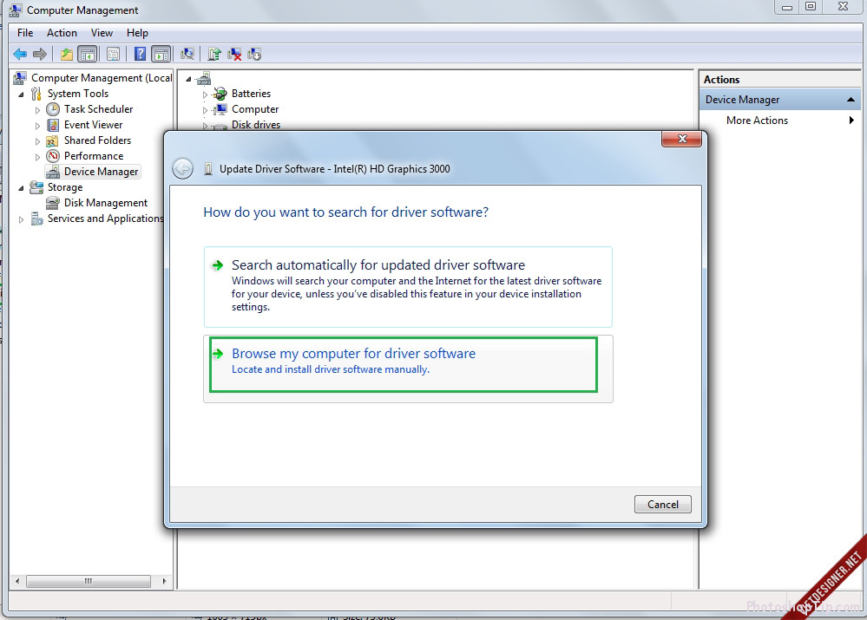867x620 pixels.
Task: Expand the Shared Folders node
Action: click(37, 140)
